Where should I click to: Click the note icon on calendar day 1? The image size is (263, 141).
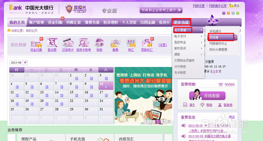[x=77, y=79]
